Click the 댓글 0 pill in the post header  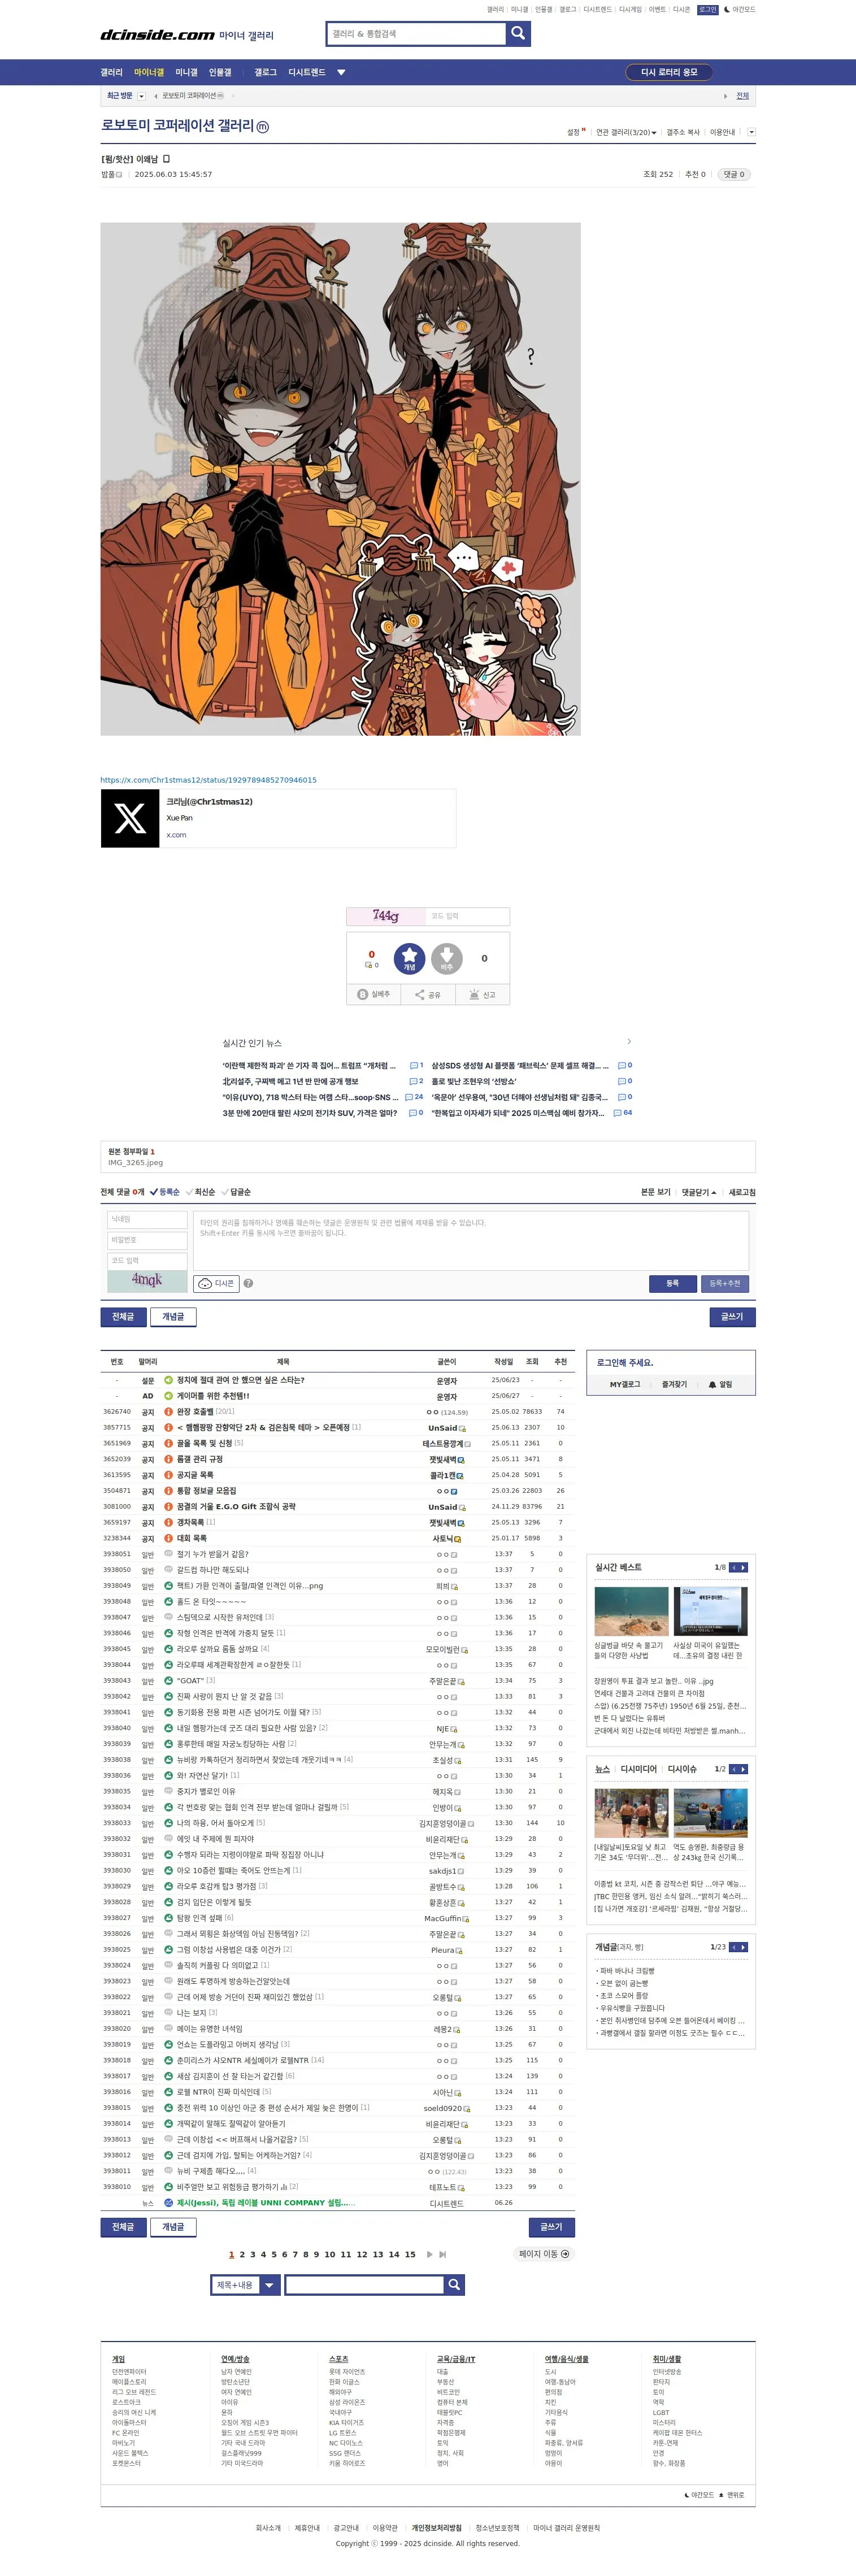point(735,174)
